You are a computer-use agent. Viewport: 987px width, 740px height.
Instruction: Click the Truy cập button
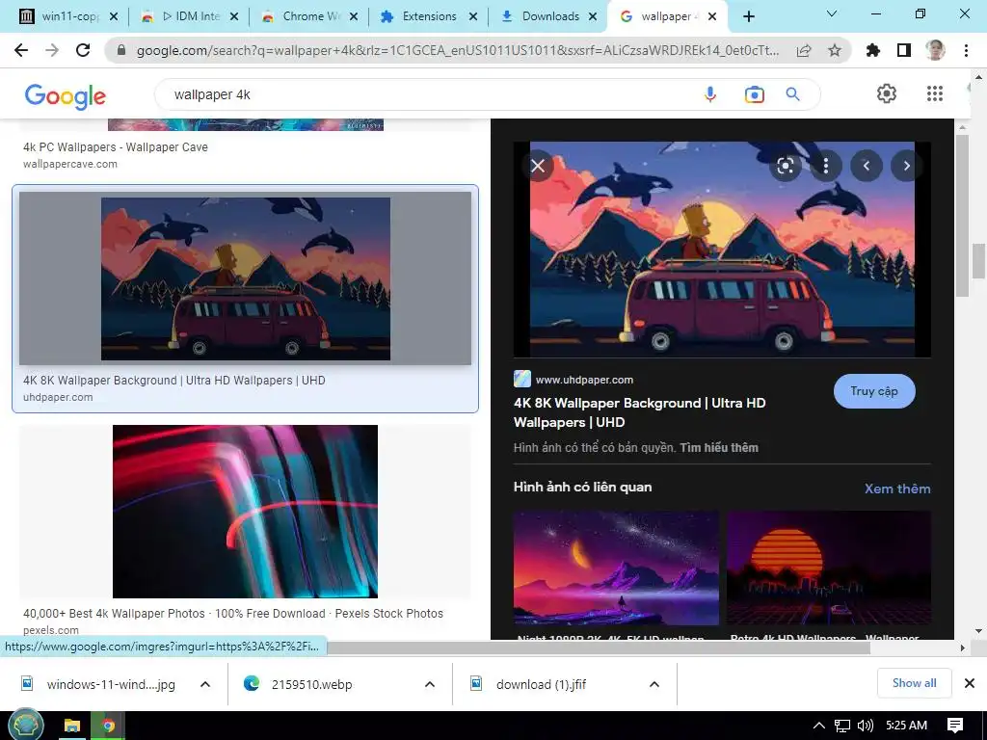click(x=874, y=391)
